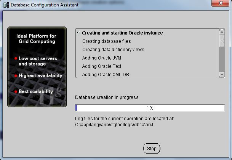Select 'Creating database files' step
This screenshot has height=160, width=232.
107,41
